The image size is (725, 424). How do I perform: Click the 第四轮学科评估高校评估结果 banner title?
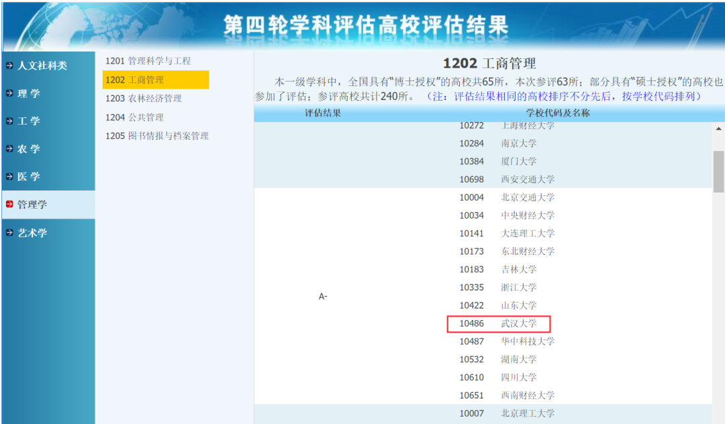[366, 25]
